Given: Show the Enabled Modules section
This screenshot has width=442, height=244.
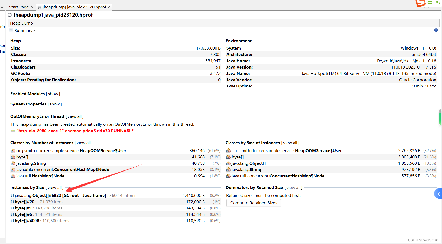Looking at the screenshot, I should 53,94.
